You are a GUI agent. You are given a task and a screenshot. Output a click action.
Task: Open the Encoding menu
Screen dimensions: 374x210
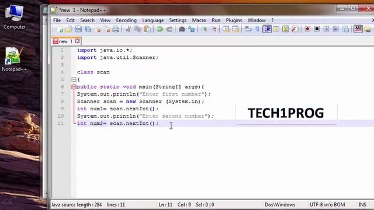pos(126,20)
